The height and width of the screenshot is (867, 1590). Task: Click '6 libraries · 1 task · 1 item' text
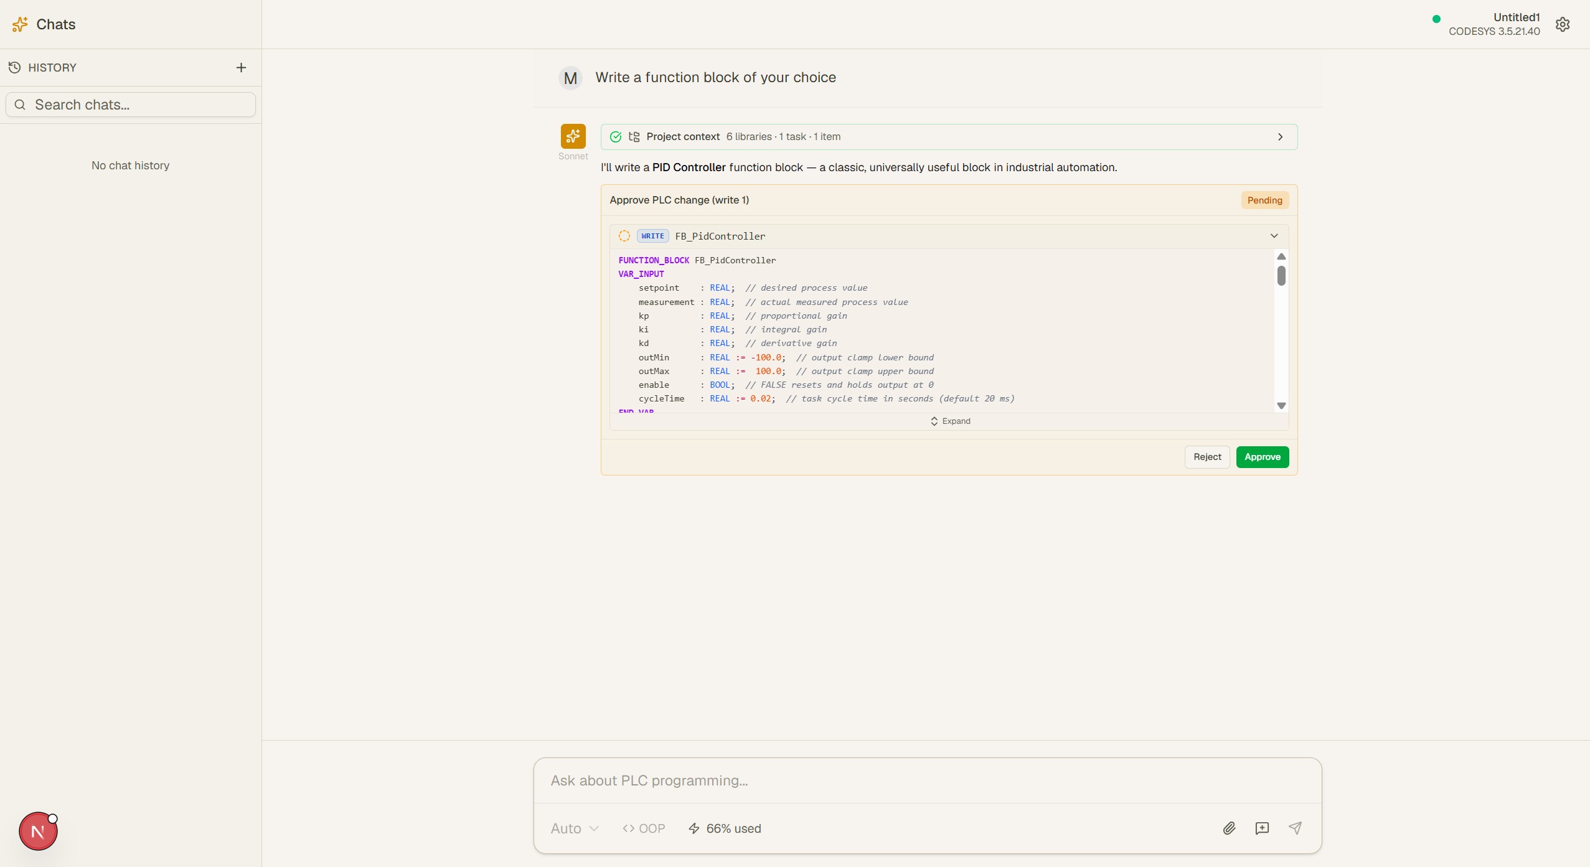point(783,137)
